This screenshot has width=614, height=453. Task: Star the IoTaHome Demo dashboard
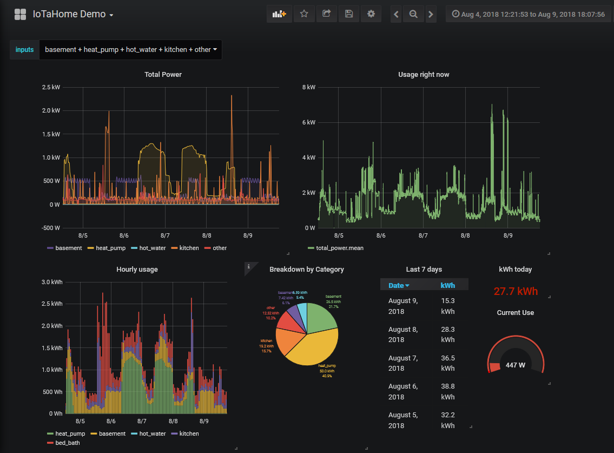304,14
